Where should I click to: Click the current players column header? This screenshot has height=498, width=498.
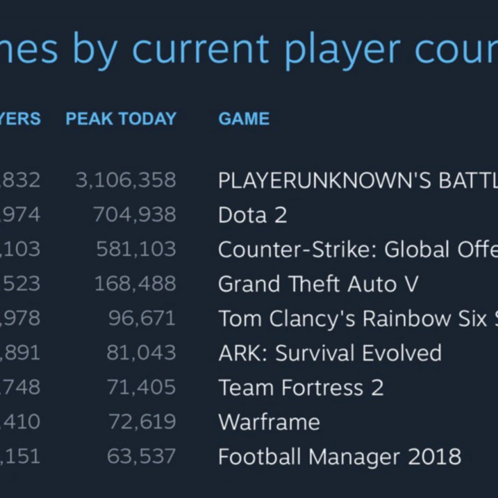click(x=20, y=119)
